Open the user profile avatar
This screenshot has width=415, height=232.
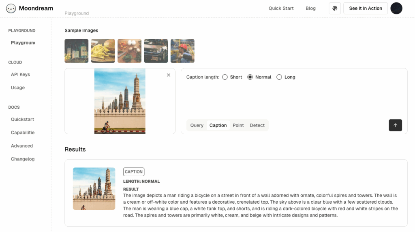(396, 8)
